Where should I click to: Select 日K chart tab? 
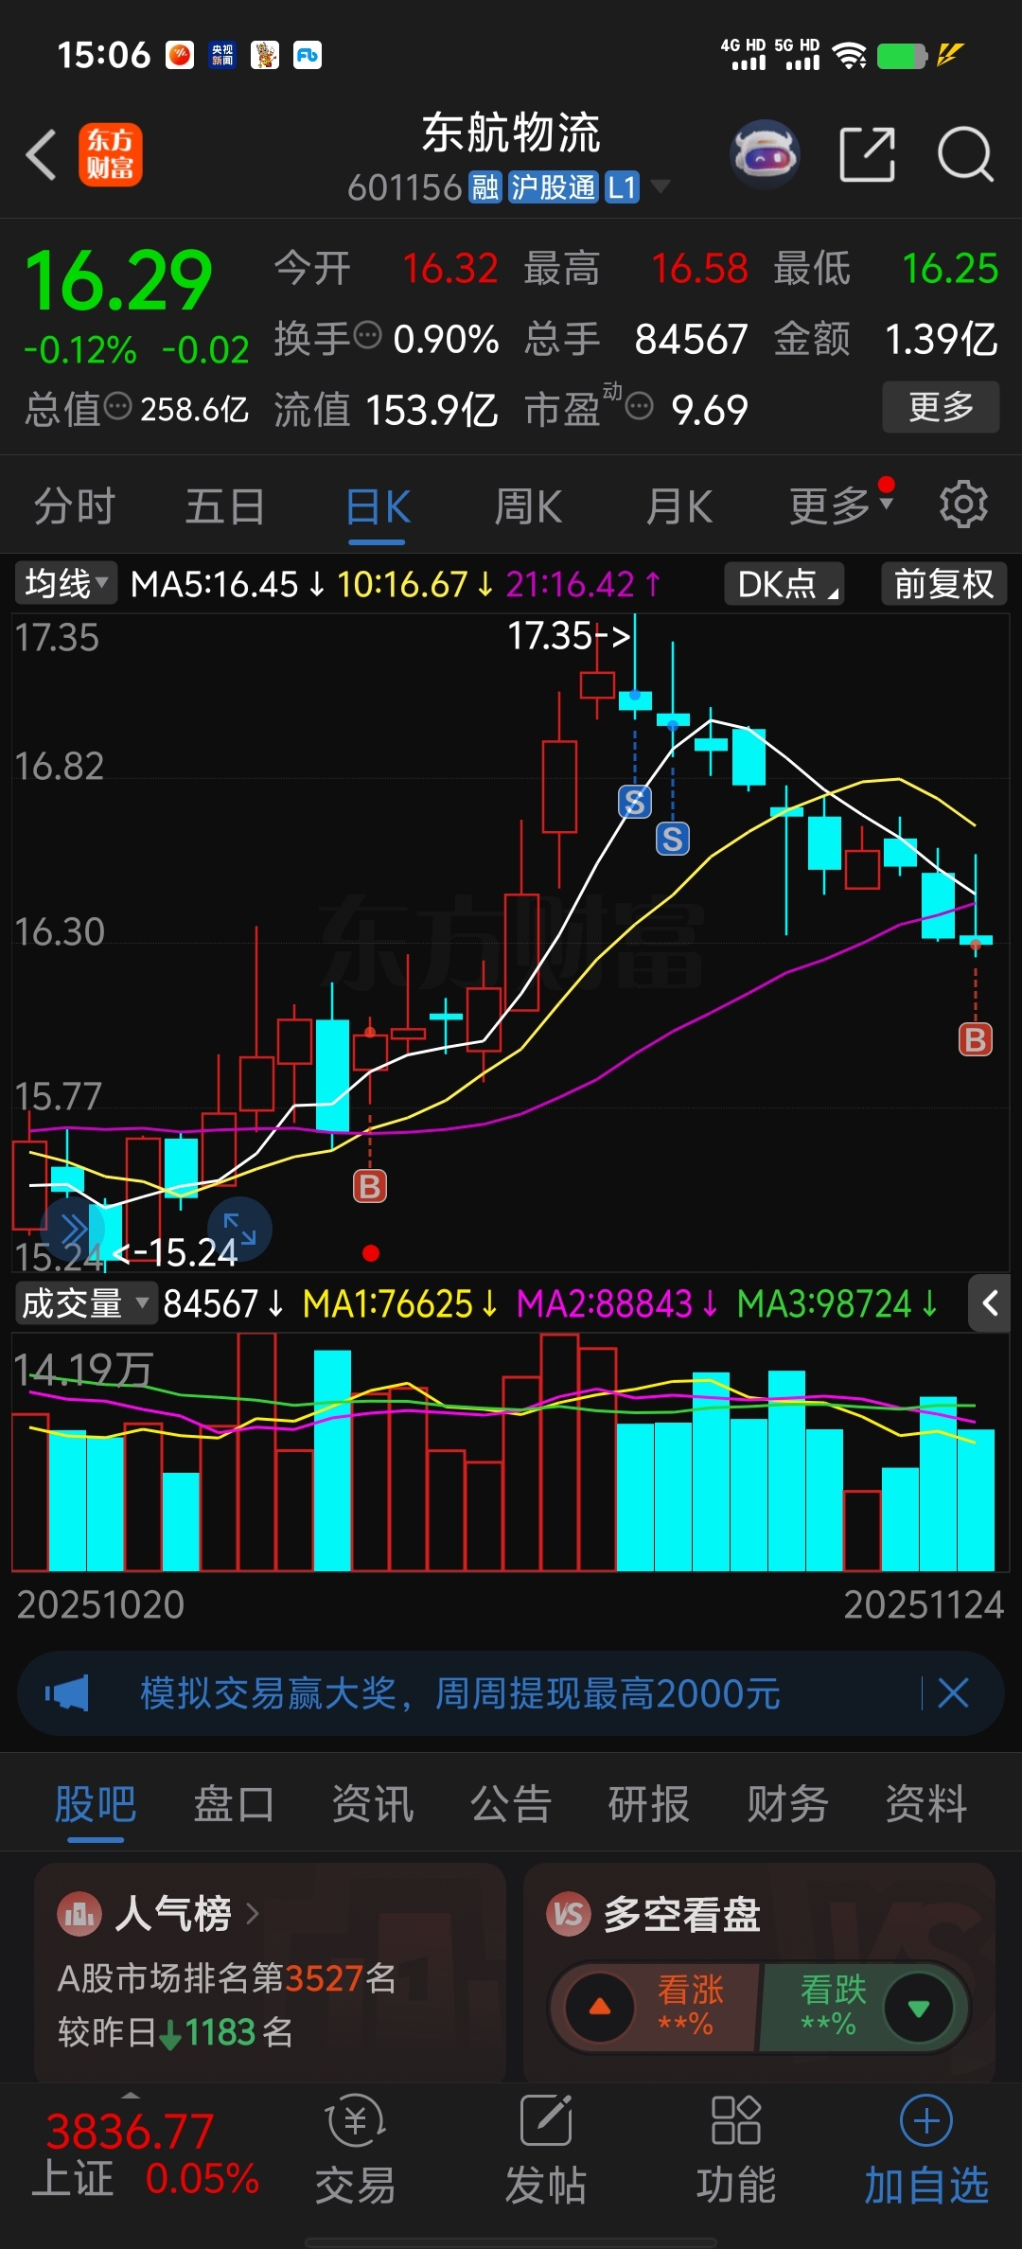coord(378,506)
